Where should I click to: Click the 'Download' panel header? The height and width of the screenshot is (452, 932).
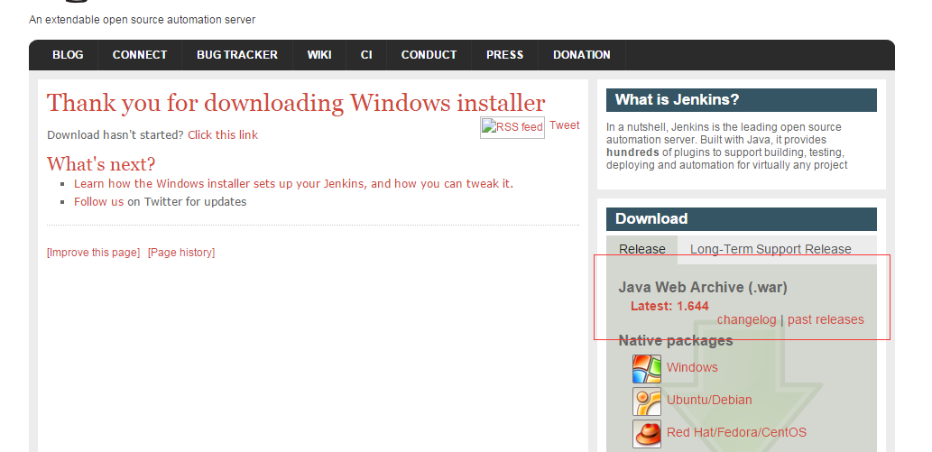pyautogui.click(x=742, y=219)
